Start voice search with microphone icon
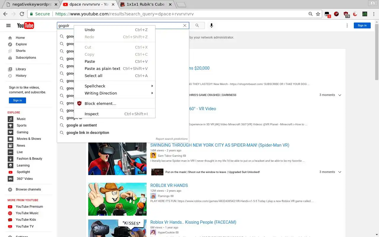This screenshot has height=237, width=379. [x=211, y=25]
